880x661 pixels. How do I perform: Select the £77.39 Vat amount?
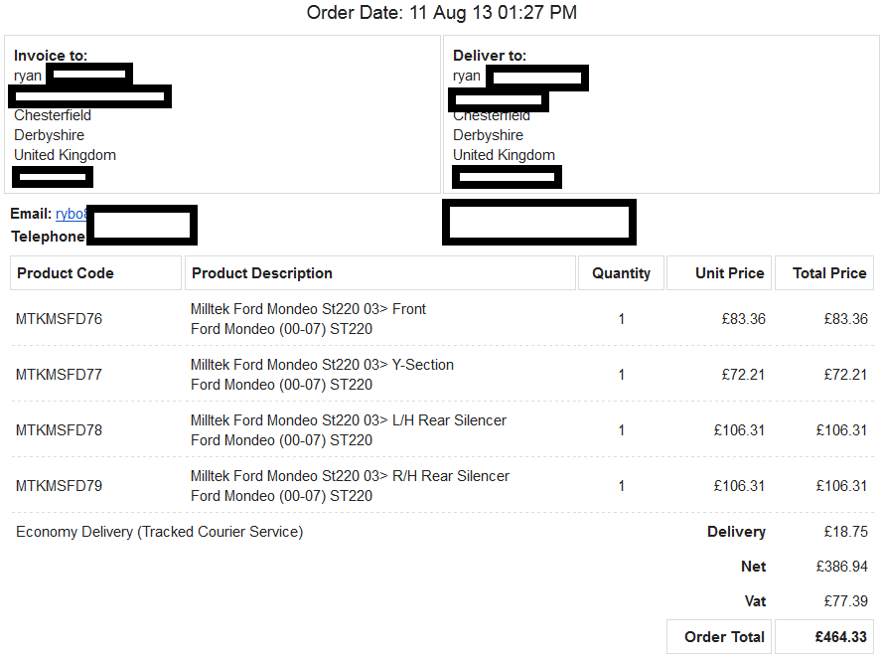[846, 601]
